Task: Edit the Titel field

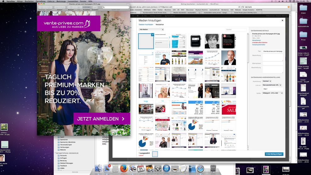Action: tap(273, 51)
